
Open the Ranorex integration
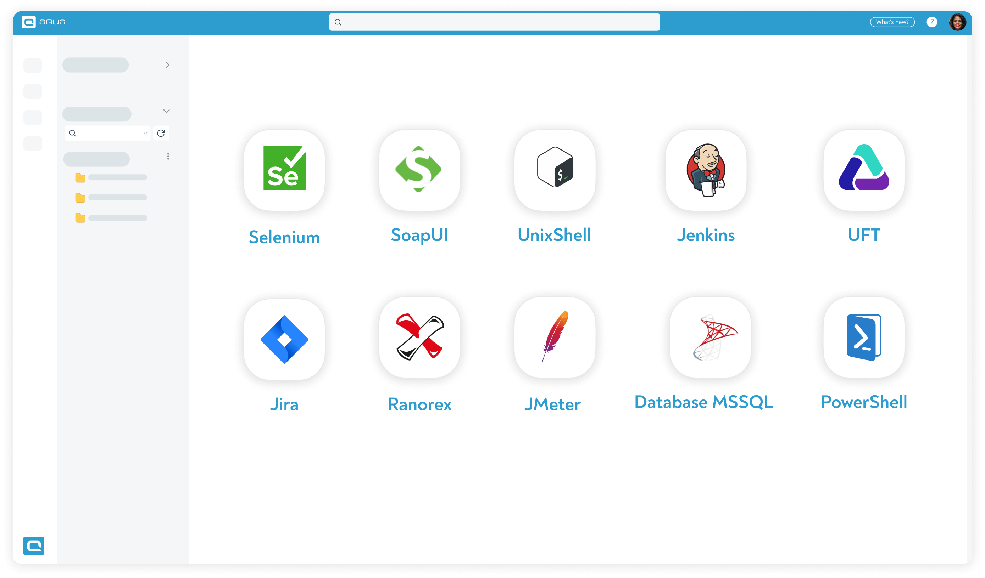point(419,339)
